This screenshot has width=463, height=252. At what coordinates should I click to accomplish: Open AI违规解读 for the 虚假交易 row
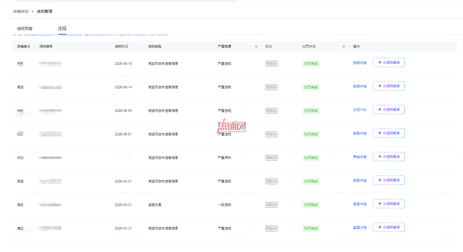[389, 204]
